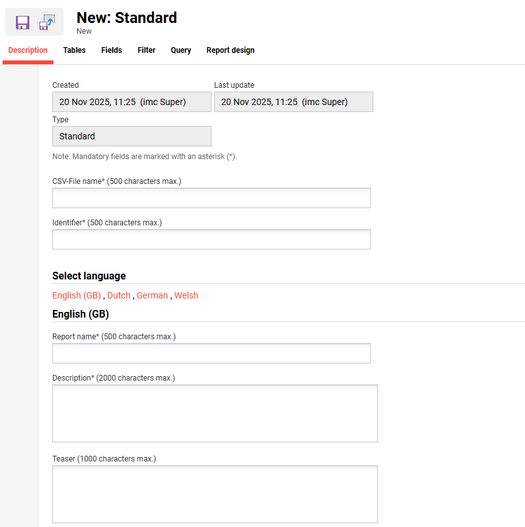This screenshot has height=527, width=525.
Task: Click the Save and return icon
Action: tap(47, 23)
